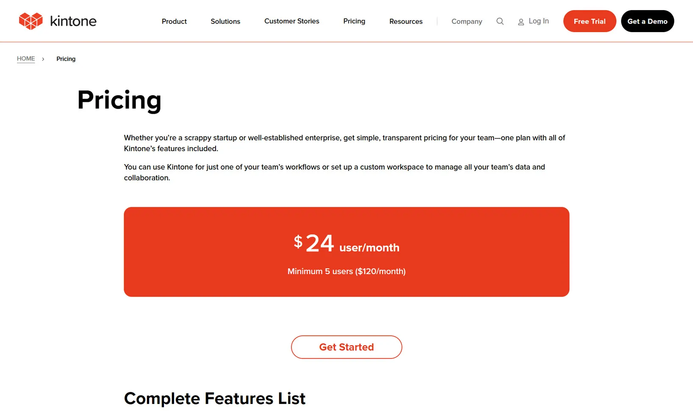Click the large Pricing page heading
Image resolution: width=693 pixels, height=415 pixels.
coord(119,100)
